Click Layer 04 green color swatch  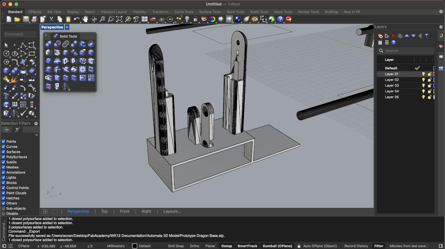pos(434,91)
